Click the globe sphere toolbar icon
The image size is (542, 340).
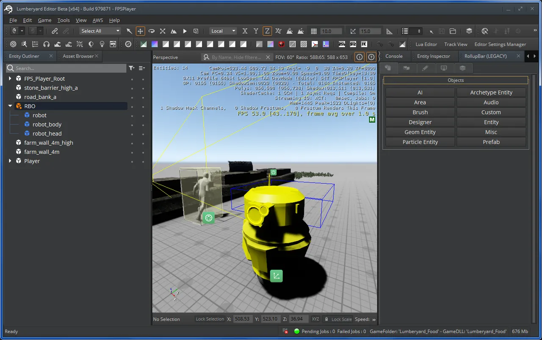click(x=13, y=44)
